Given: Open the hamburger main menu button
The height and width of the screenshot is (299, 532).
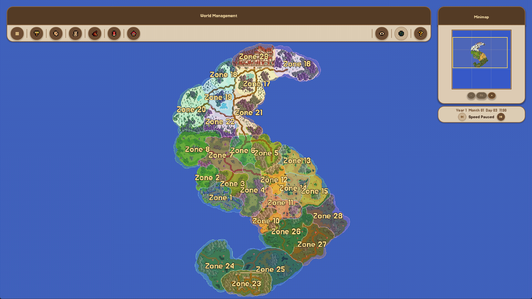Looking at the screenshot, I should click(x=17, y=34).
